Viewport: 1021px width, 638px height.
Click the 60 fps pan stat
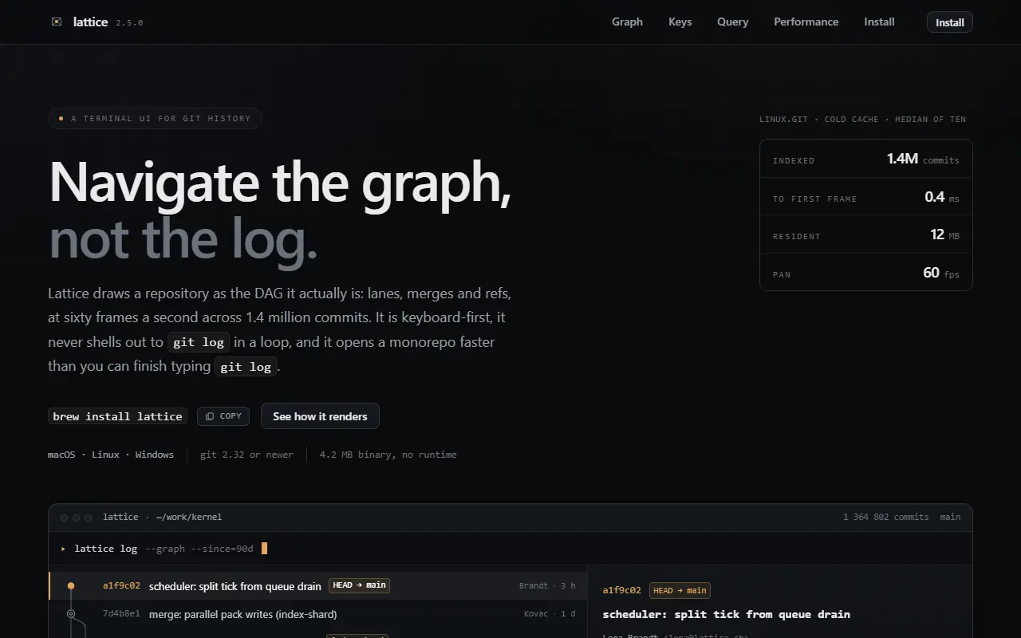[866, 273]
